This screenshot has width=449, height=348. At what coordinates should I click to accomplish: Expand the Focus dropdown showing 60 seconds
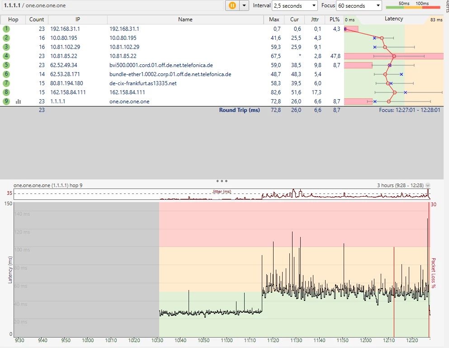point(359,5)
